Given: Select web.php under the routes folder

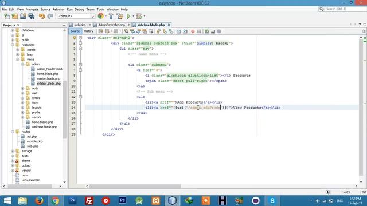Looking at the screenshot, I should tap(33, 146).
